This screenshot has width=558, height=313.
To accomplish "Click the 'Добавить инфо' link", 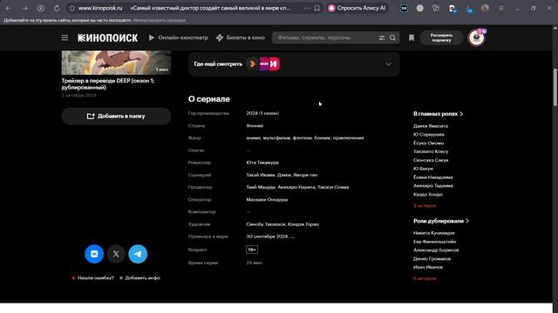I will tap(143, 278).
